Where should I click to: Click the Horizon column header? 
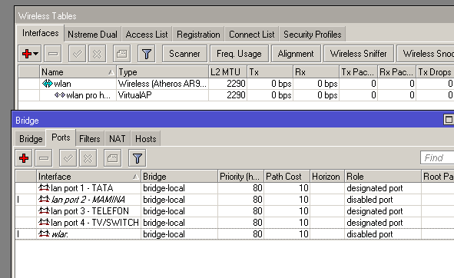(x=327, y=177)
